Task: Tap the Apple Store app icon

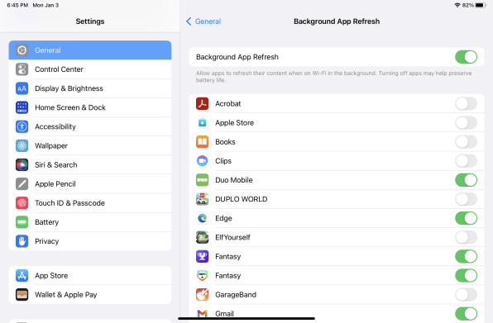Action: pyautogui.click(x=202, y=123)
